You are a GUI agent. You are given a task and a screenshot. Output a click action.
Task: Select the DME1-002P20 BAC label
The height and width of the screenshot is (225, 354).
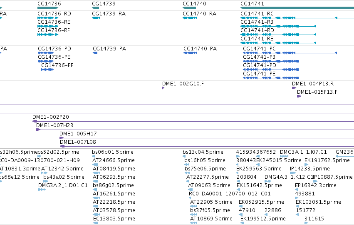tap(51, 117)
